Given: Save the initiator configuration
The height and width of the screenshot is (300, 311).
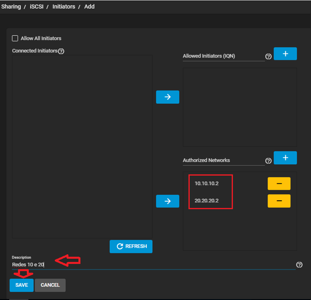Looking at the screenshot, I should [21, 285].
